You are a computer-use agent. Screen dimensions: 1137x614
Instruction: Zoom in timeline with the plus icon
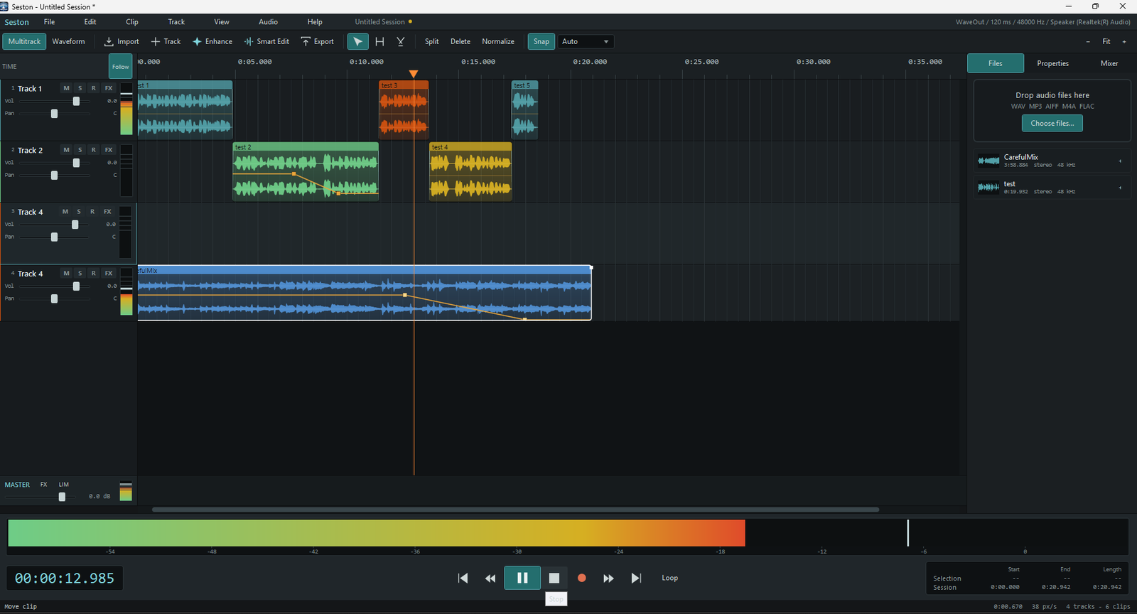click(1124, 41)
